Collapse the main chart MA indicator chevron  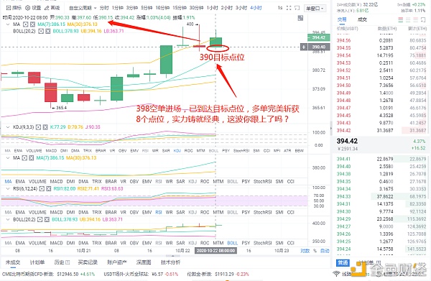8,24
